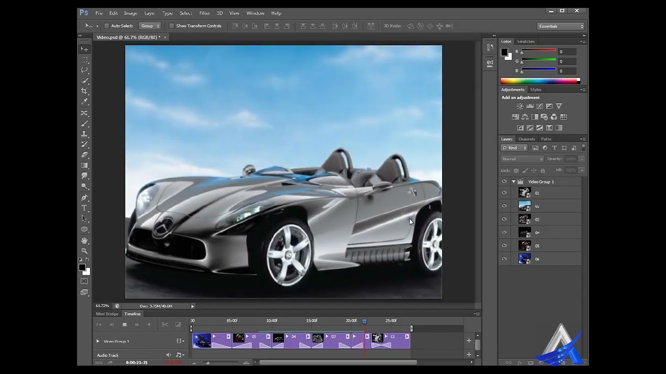Select the Crop tool
666x374 pixels.
[84, 91]
